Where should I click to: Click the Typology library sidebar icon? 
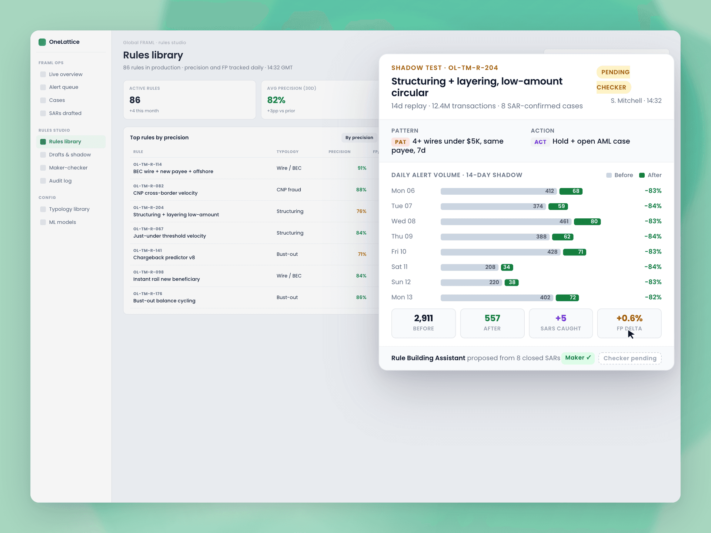[x=43, y=209]
